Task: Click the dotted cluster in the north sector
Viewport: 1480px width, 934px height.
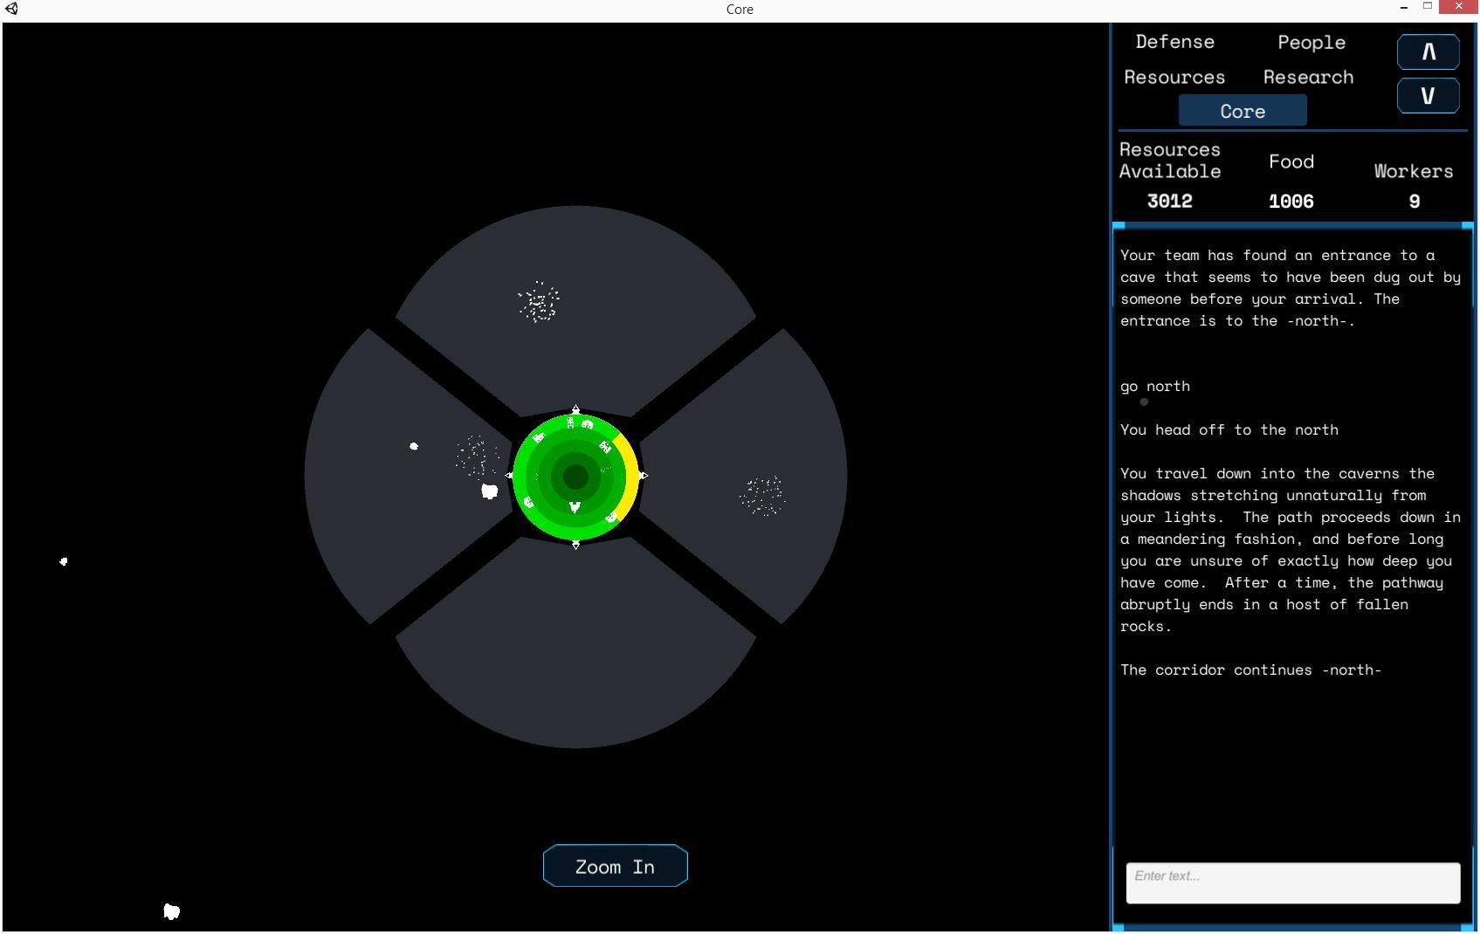Action: tap(539, 302)
